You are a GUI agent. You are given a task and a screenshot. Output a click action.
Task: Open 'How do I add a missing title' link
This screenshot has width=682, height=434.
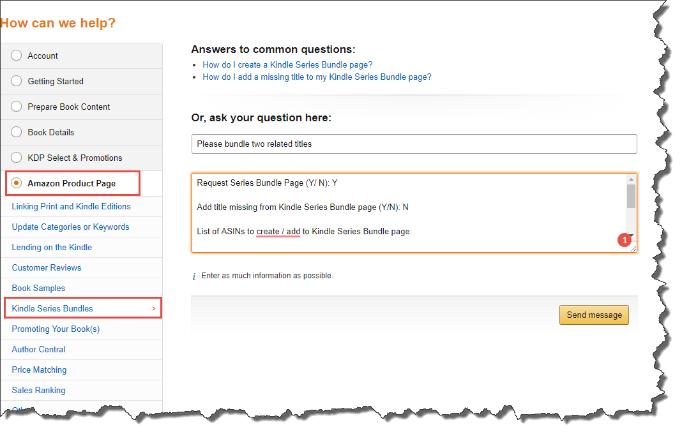[317, 77]
